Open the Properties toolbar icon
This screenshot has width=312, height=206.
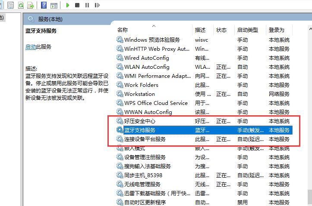point(10,5)
